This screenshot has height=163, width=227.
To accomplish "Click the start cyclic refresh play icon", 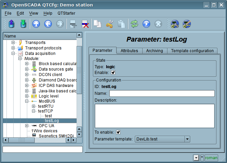I will point(146,24).
